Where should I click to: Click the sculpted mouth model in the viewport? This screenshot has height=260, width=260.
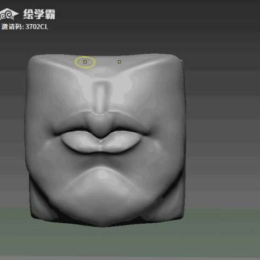(x=105, y=140)
